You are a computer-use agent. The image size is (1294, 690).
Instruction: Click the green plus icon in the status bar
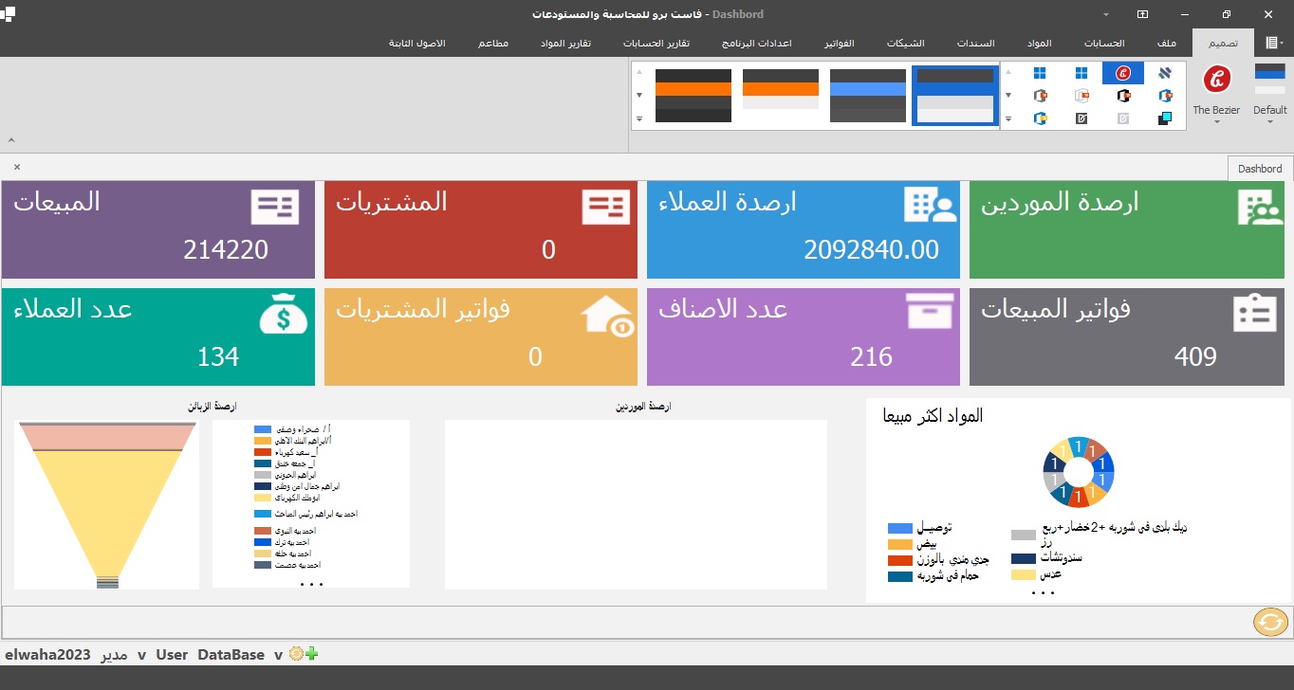(310, 654)
